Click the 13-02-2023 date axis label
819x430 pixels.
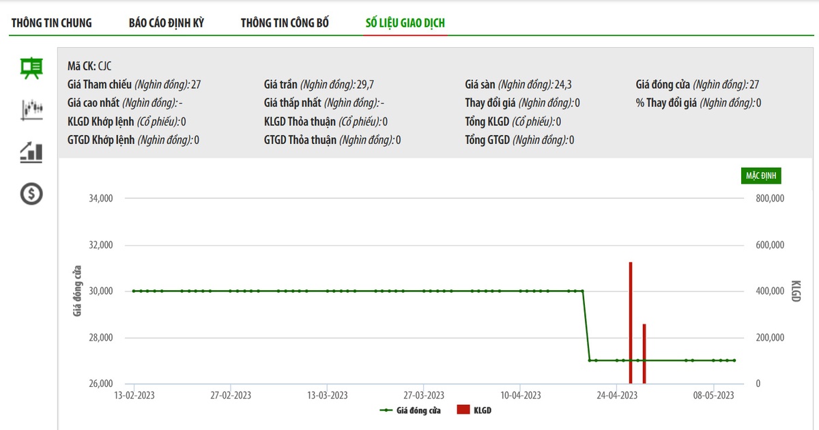(135, 395)
